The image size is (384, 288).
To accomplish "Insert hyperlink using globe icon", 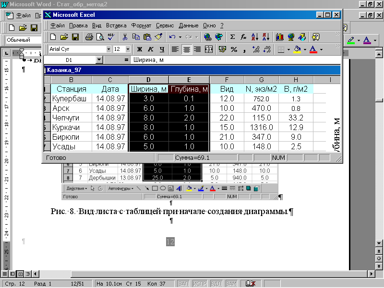I will [x=208, y=37].
